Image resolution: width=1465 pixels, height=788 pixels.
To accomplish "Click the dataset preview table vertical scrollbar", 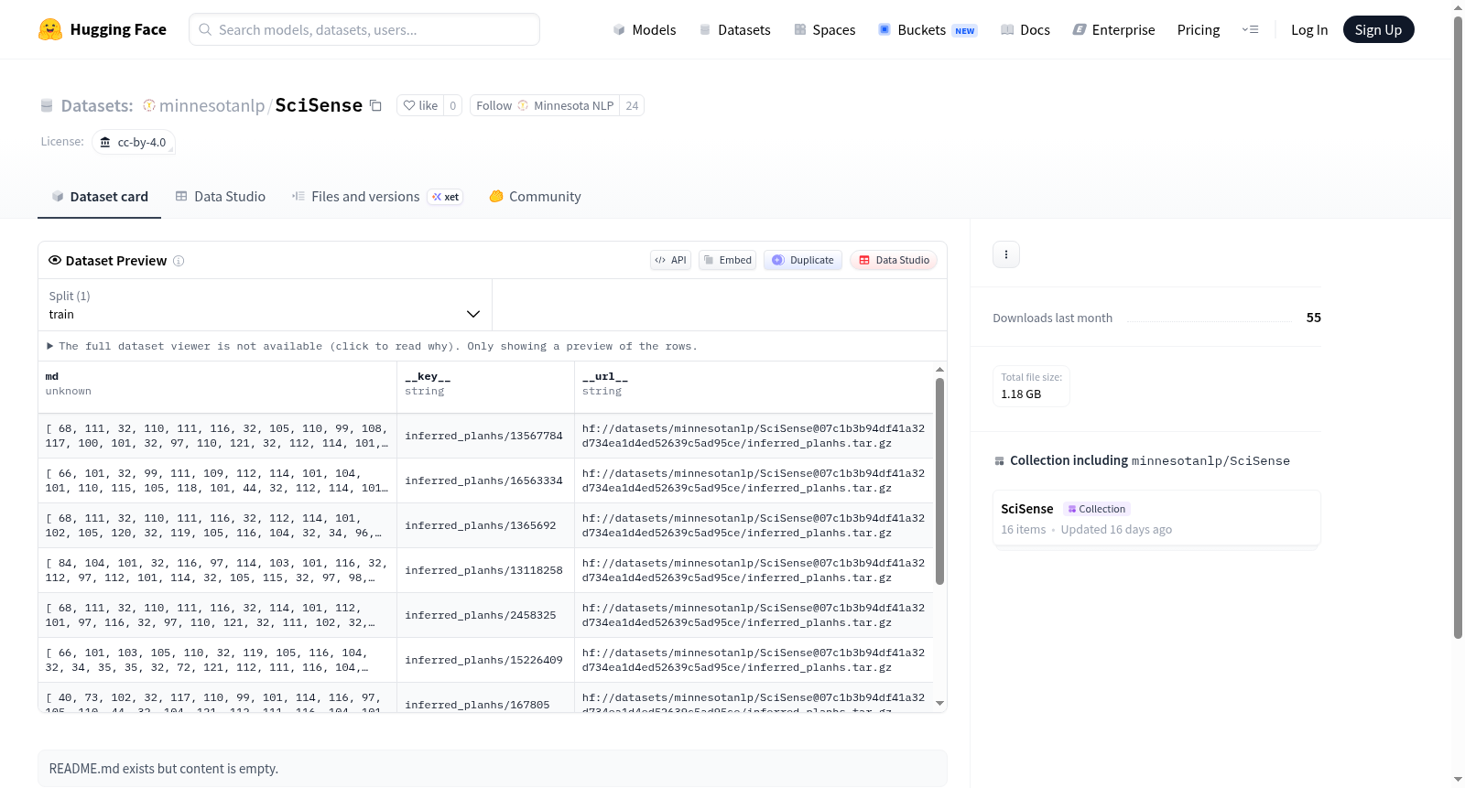I will pyautogui.click(x=939, y=480).
